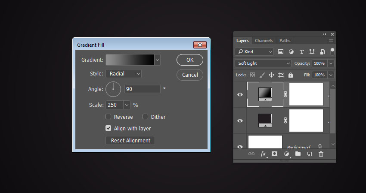This screenshot has height=193, width=366.
Task: Switch to the Channels tab
Action: tap(264, 41)
